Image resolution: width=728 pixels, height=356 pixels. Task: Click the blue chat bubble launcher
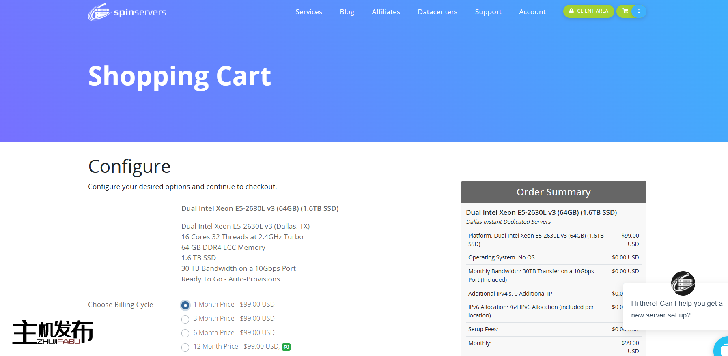722,347
